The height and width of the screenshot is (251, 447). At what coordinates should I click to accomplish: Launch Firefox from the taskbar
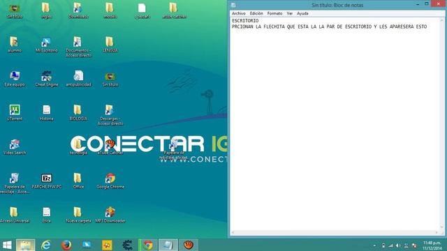(66, 245)
